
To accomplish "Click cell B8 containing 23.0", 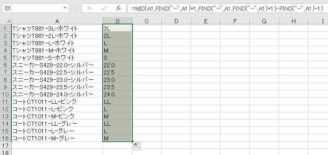I will coord(118,79).
